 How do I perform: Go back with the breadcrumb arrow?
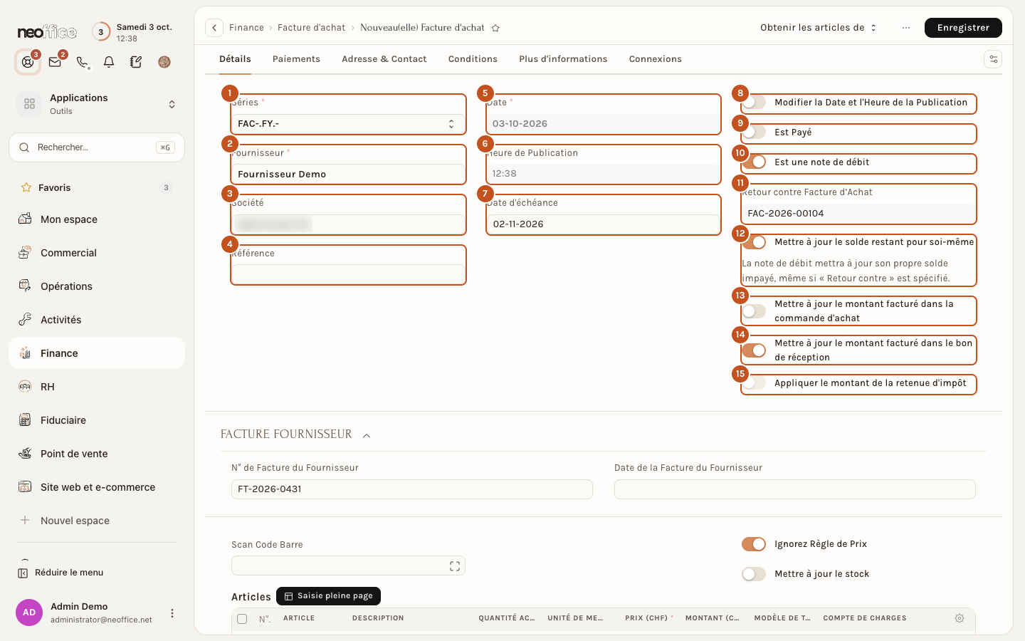pyautogui.click(x=214, y=28)
